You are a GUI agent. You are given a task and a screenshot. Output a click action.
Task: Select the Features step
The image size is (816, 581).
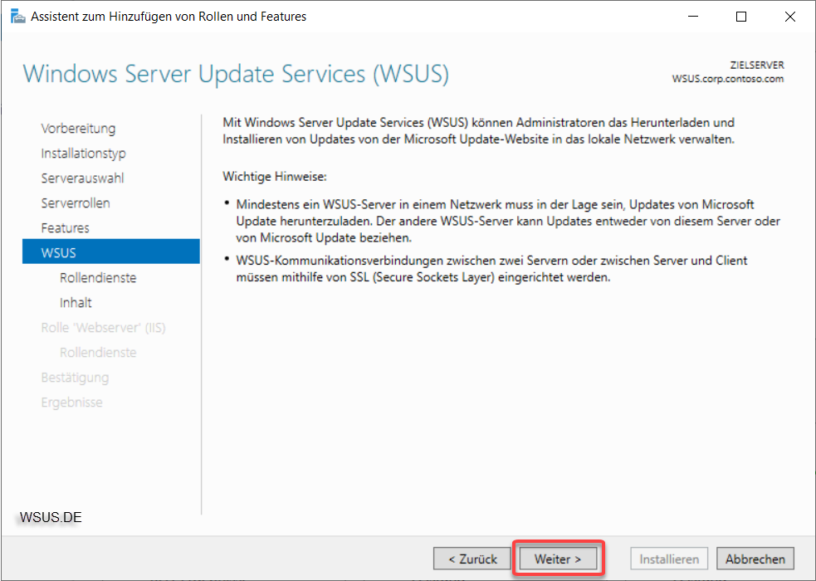(x=65, y=227)
